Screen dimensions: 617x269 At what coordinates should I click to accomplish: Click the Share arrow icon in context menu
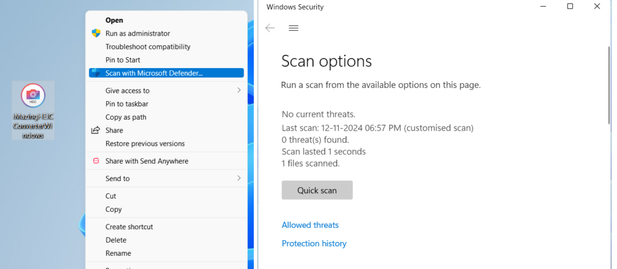tap(96, 130)
